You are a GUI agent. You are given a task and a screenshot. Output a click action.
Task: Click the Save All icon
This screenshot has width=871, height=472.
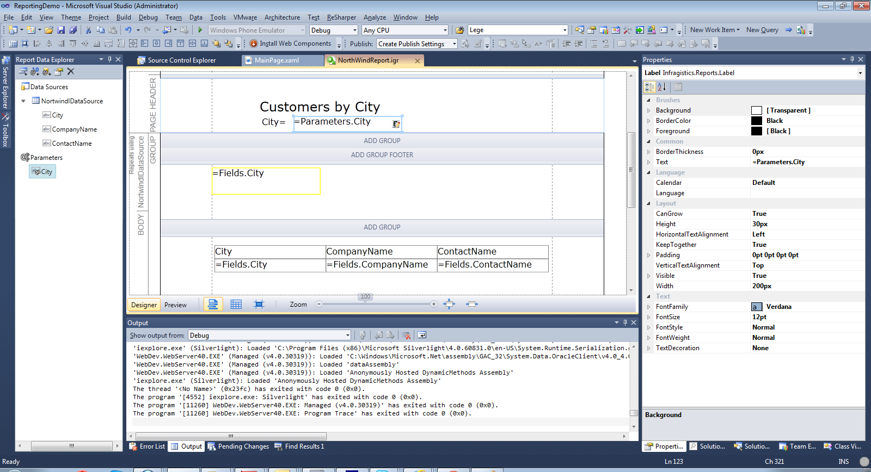(x=73, y=30)
